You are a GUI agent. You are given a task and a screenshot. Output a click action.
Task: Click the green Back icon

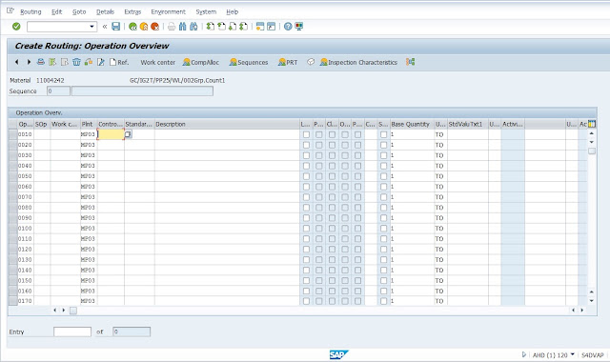click(x=132, y=27)
